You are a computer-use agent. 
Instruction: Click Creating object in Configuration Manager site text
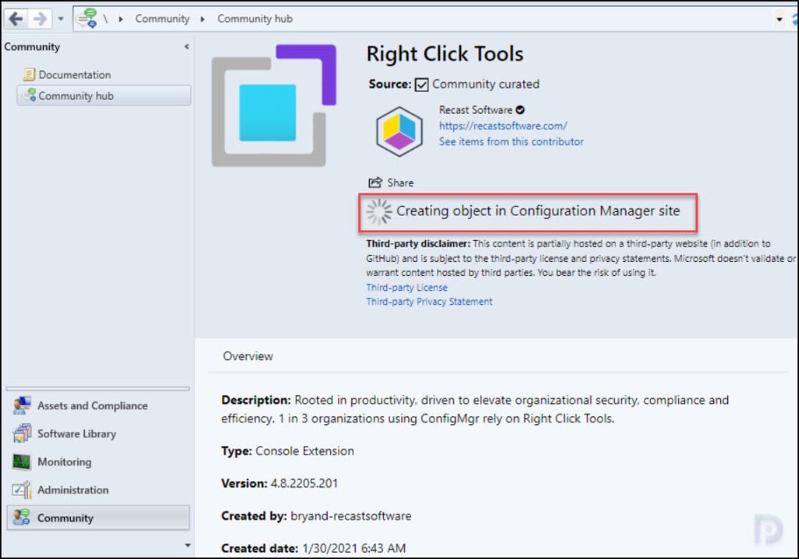tap(538, 211)
